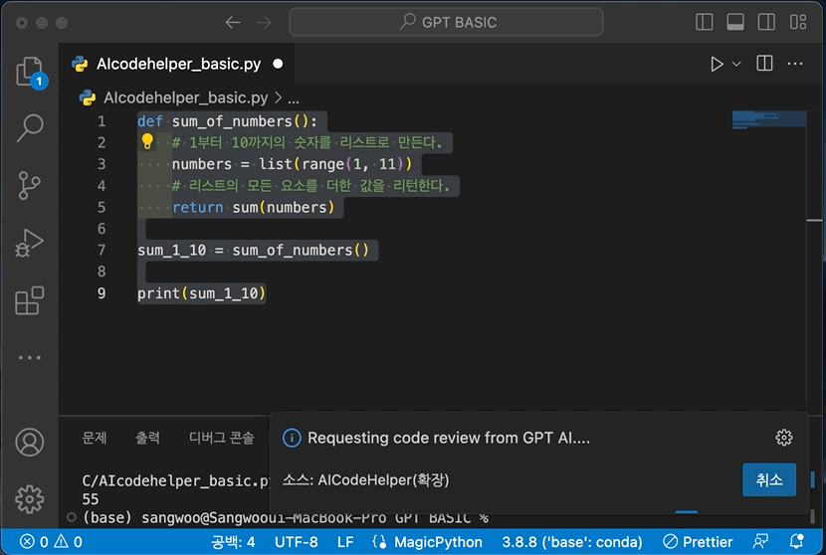Click the return sum(numbers) code line

pos(254,208)
